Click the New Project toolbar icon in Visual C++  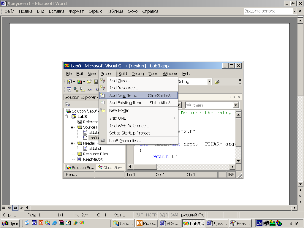pos(69,82)
